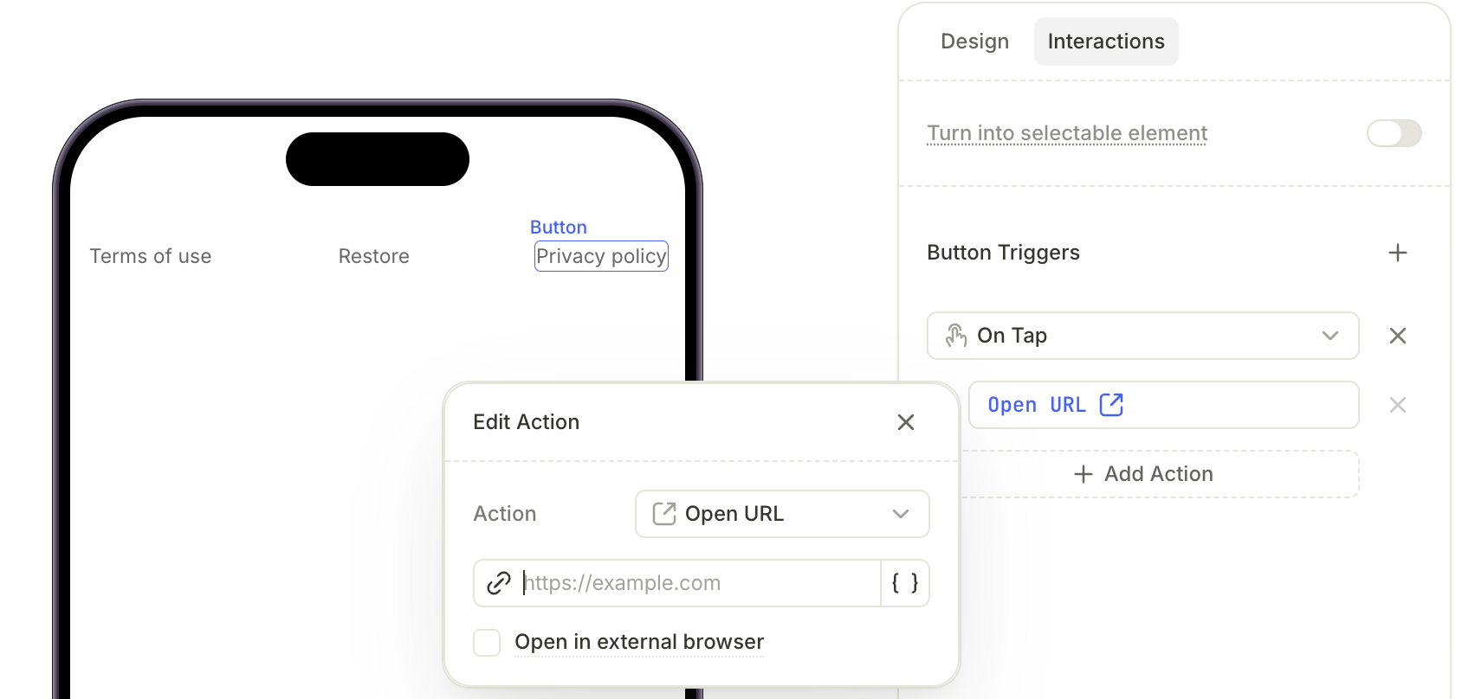The height and width of the screenshot is (699, 1462).
Task: Remove the On Tap trigger with X
Action: [x=1397, y=336]
